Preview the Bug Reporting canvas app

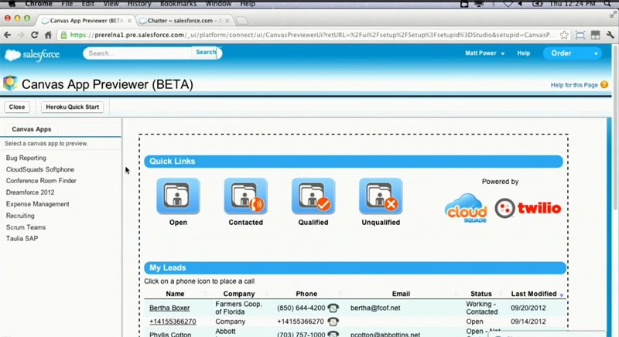point(26,158)
